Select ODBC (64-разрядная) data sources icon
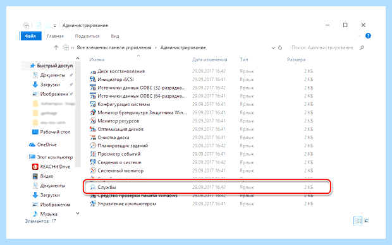 click(x=93, y=96)
